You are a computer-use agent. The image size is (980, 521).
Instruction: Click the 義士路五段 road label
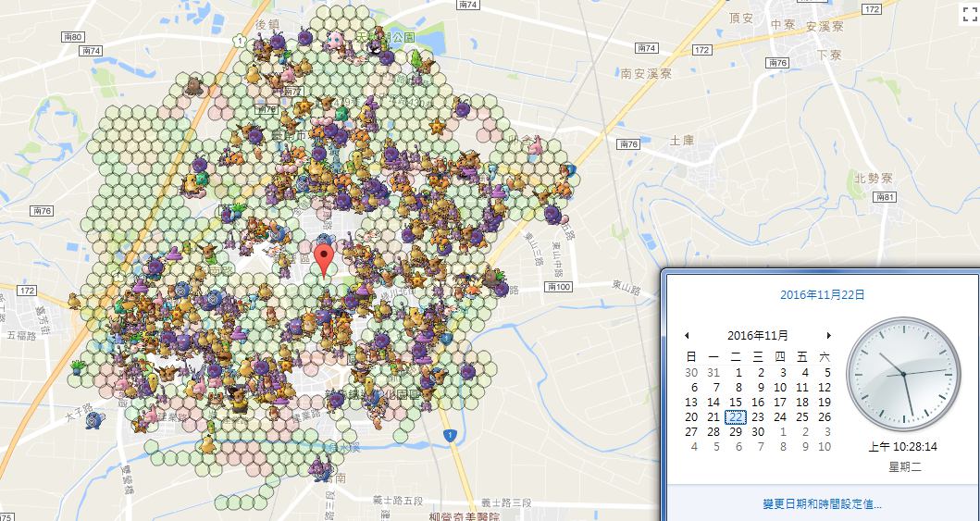tap(396, 502)
